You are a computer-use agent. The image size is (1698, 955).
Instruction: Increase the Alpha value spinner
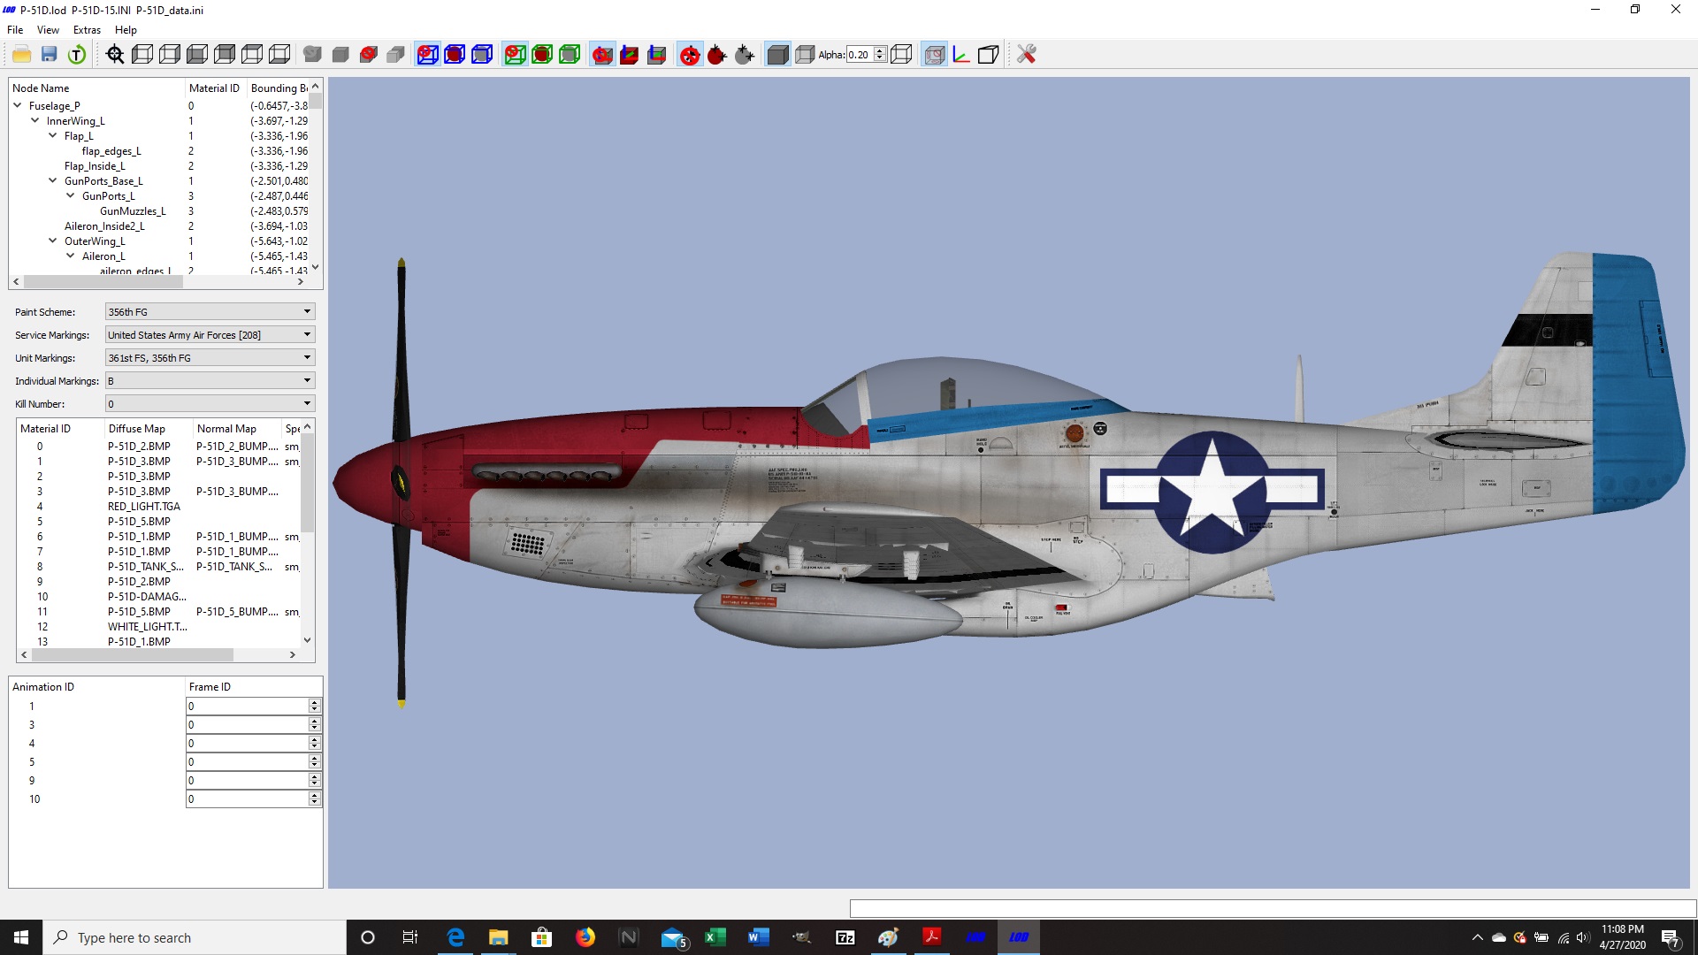click(x=880, y=51)
